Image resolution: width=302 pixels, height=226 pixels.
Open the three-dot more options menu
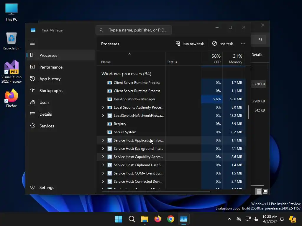tap(243, 44)
